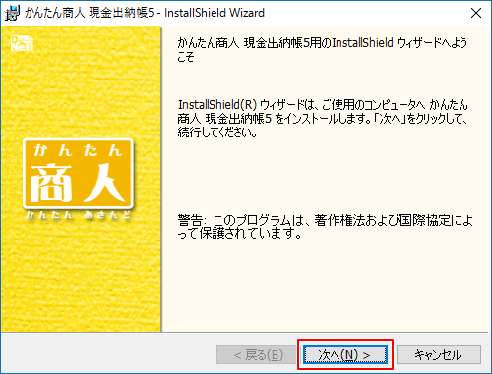492x374 pixels.
Task: Click the installer icon in title bar
Action: pos(12,13)
